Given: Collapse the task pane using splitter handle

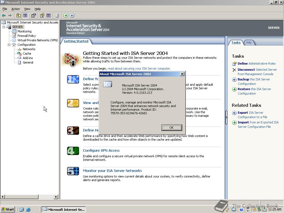Looking at the screenshot, I should coord(226,117).
